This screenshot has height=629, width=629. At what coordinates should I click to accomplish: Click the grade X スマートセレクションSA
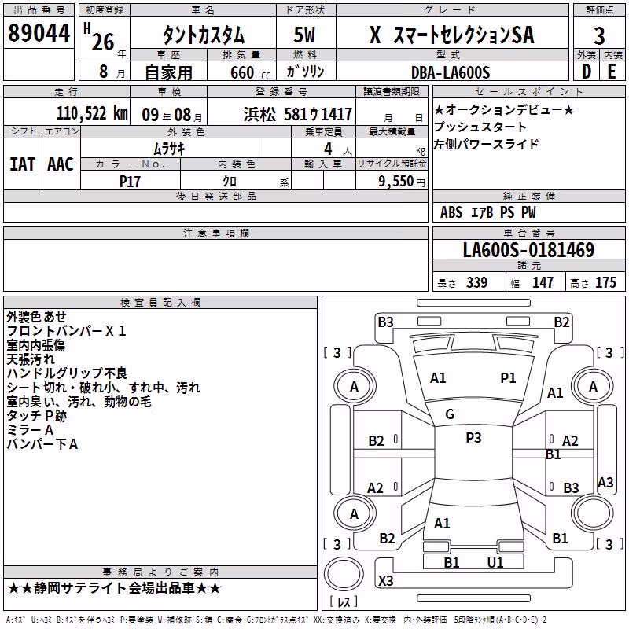(x=451, y=35)
